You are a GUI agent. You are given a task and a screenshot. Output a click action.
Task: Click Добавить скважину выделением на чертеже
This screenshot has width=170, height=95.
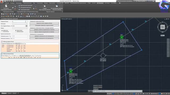(x=44, y=30)
